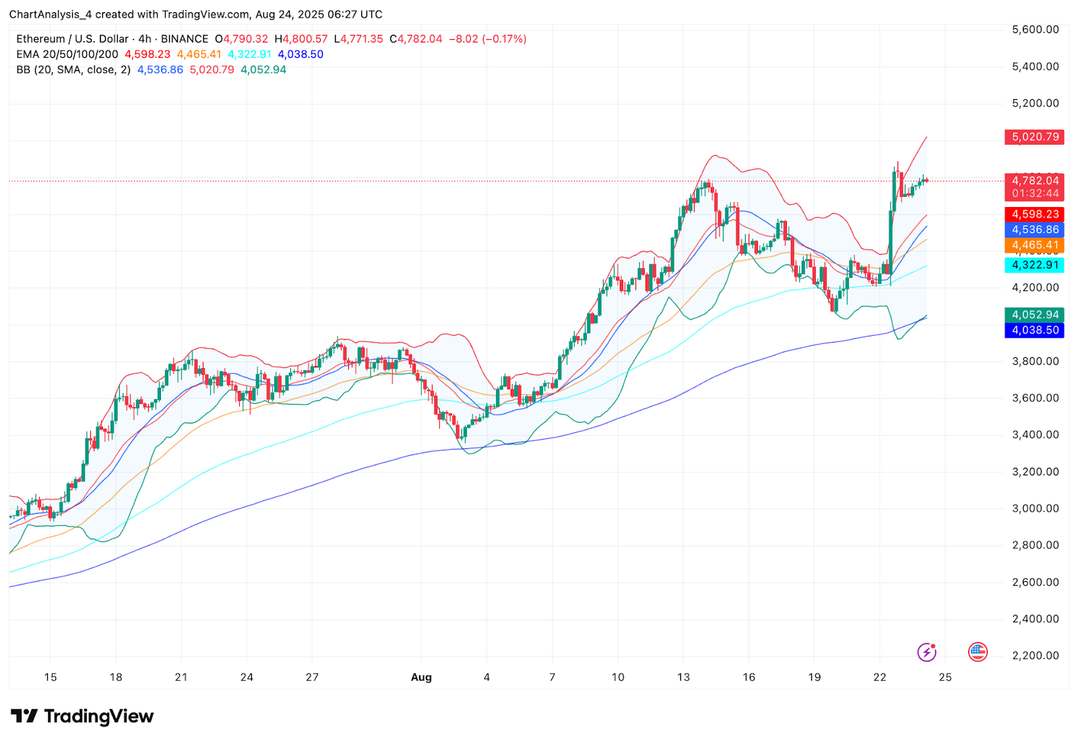
Task: Click the cyan 4,322.91 EMA 100 label
Action: pos(1034,265)
